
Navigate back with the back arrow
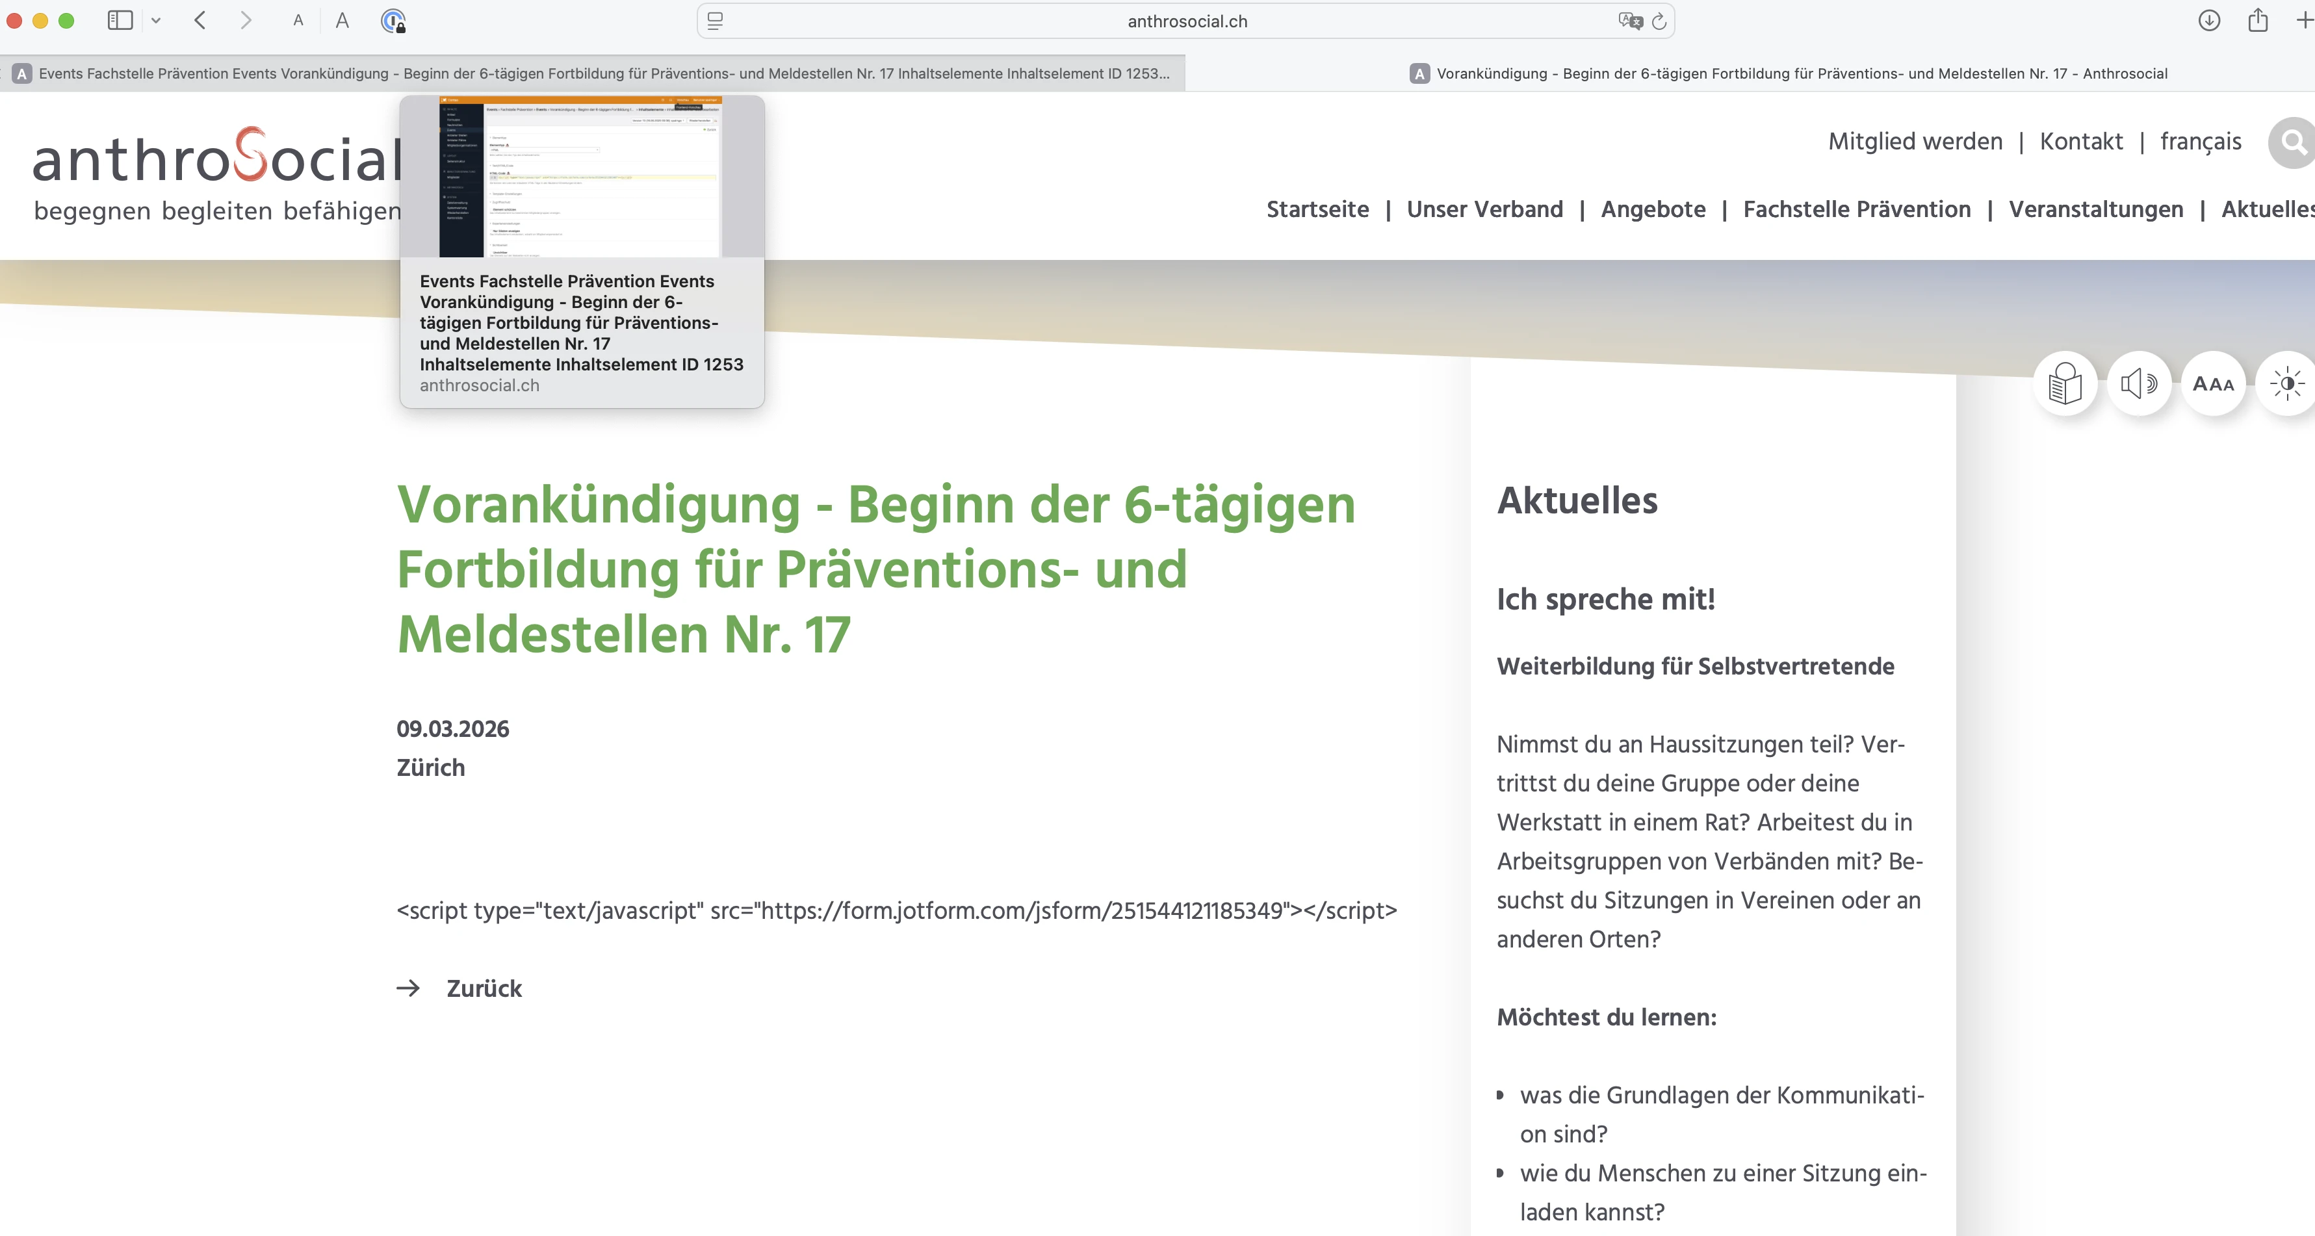(200, 21)
